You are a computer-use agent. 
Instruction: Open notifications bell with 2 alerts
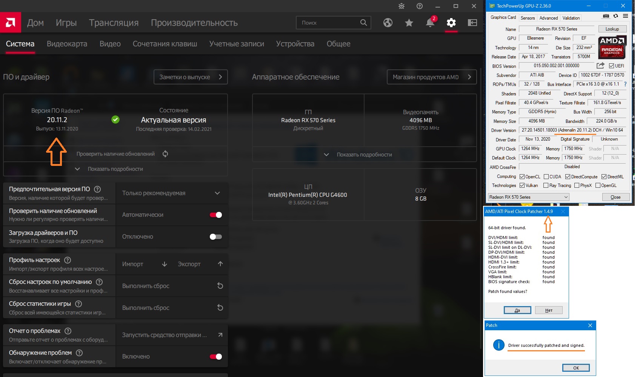pos(430,23)
